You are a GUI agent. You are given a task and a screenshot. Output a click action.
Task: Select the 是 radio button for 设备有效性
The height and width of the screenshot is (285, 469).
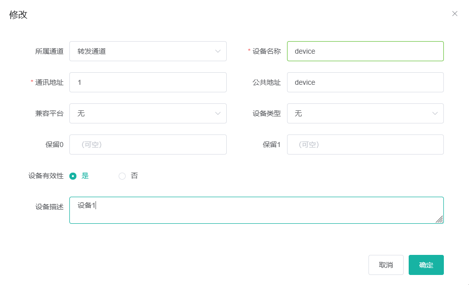(x=73, y=176)
